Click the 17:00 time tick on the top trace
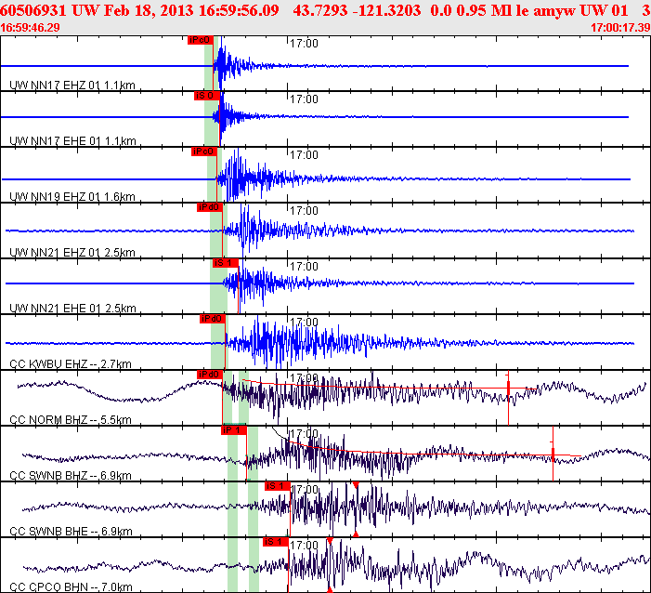Image resolution: width=651 pixels, height=593 pixels. (304, 44)
